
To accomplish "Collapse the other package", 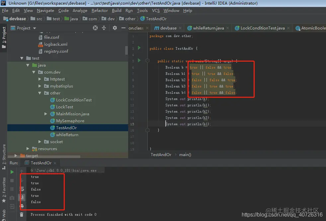I will click(40, 93).
